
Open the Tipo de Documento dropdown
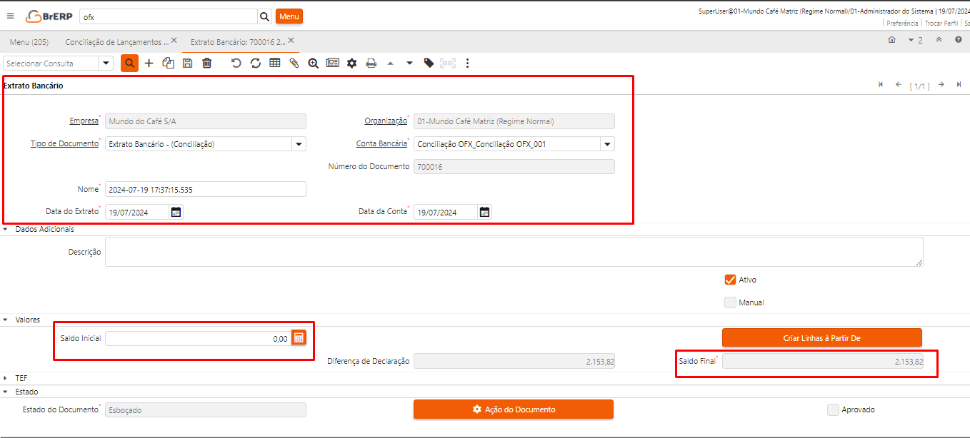299,144
